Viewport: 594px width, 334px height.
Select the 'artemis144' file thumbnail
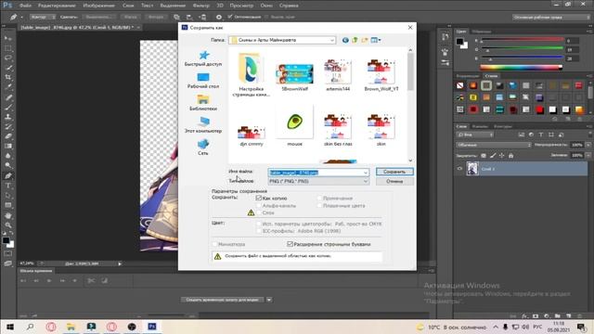pyautogui.click(x=338, y=73)
